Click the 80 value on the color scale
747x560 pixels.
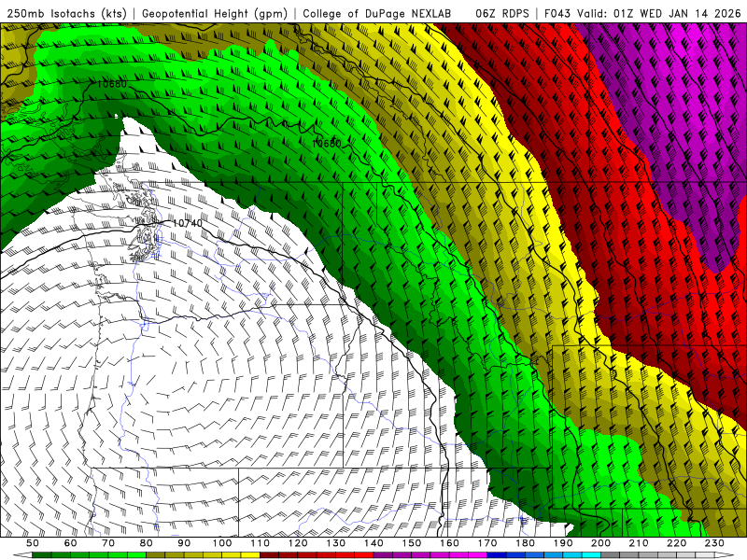(x=147, y=543)
